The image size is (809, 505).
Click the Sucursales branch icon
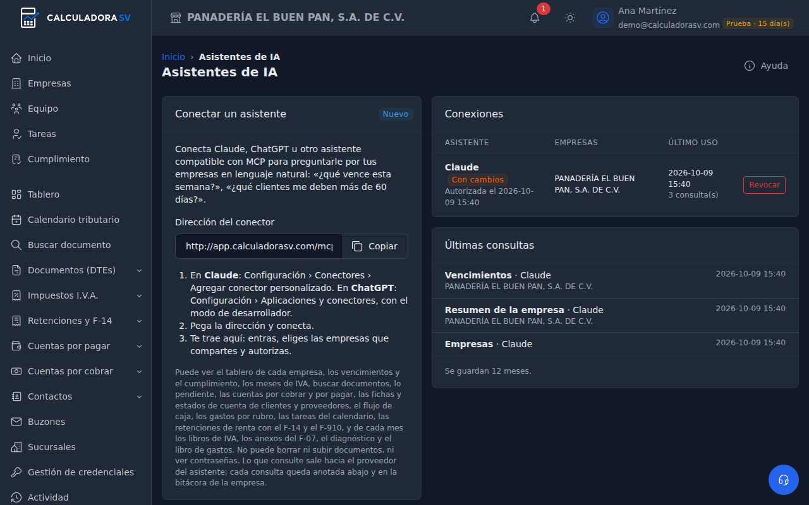[x=16, y=447]
